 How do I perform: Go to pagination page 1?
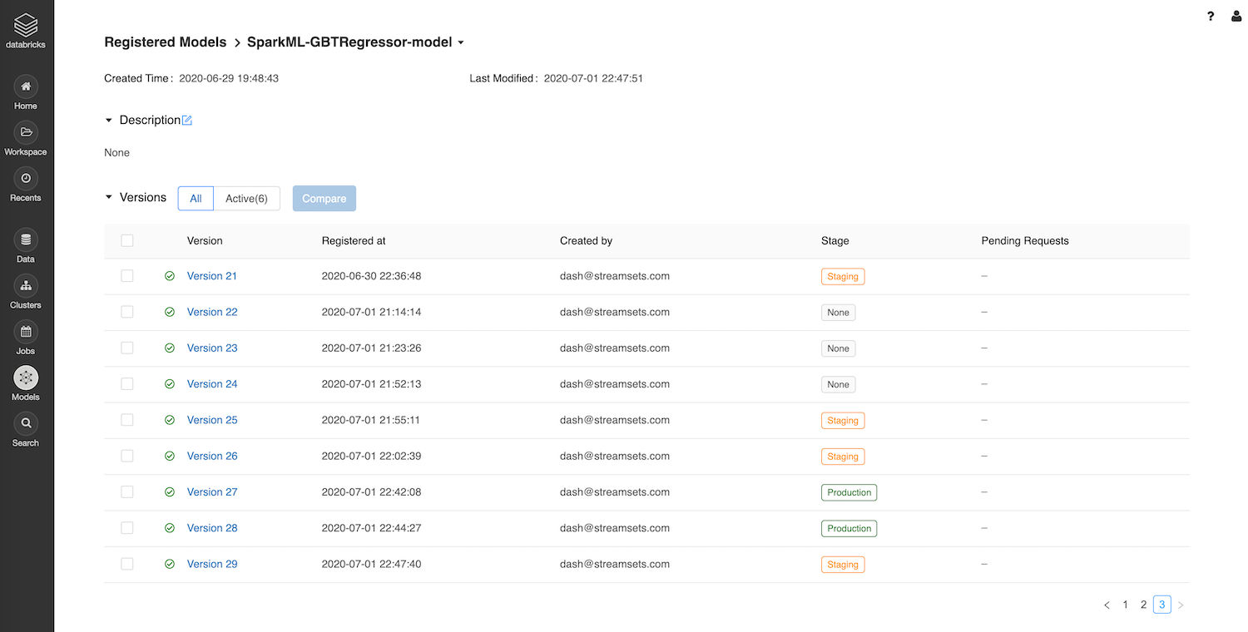click(x=1126, y=605)
